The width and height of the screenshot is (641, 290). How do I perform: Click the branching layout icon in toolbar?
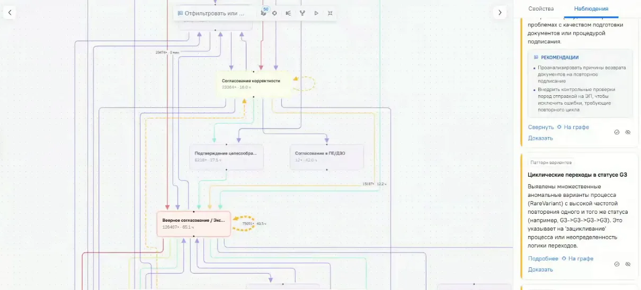(288, 13)
